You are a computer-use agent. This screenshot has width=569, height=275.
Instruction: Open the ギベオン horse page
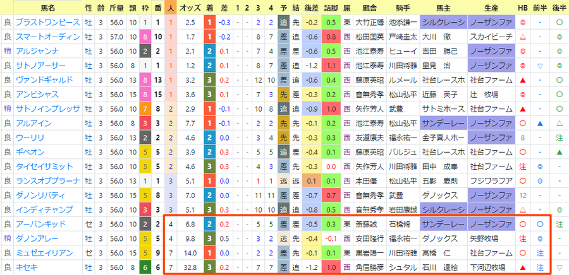pos(30,153)
